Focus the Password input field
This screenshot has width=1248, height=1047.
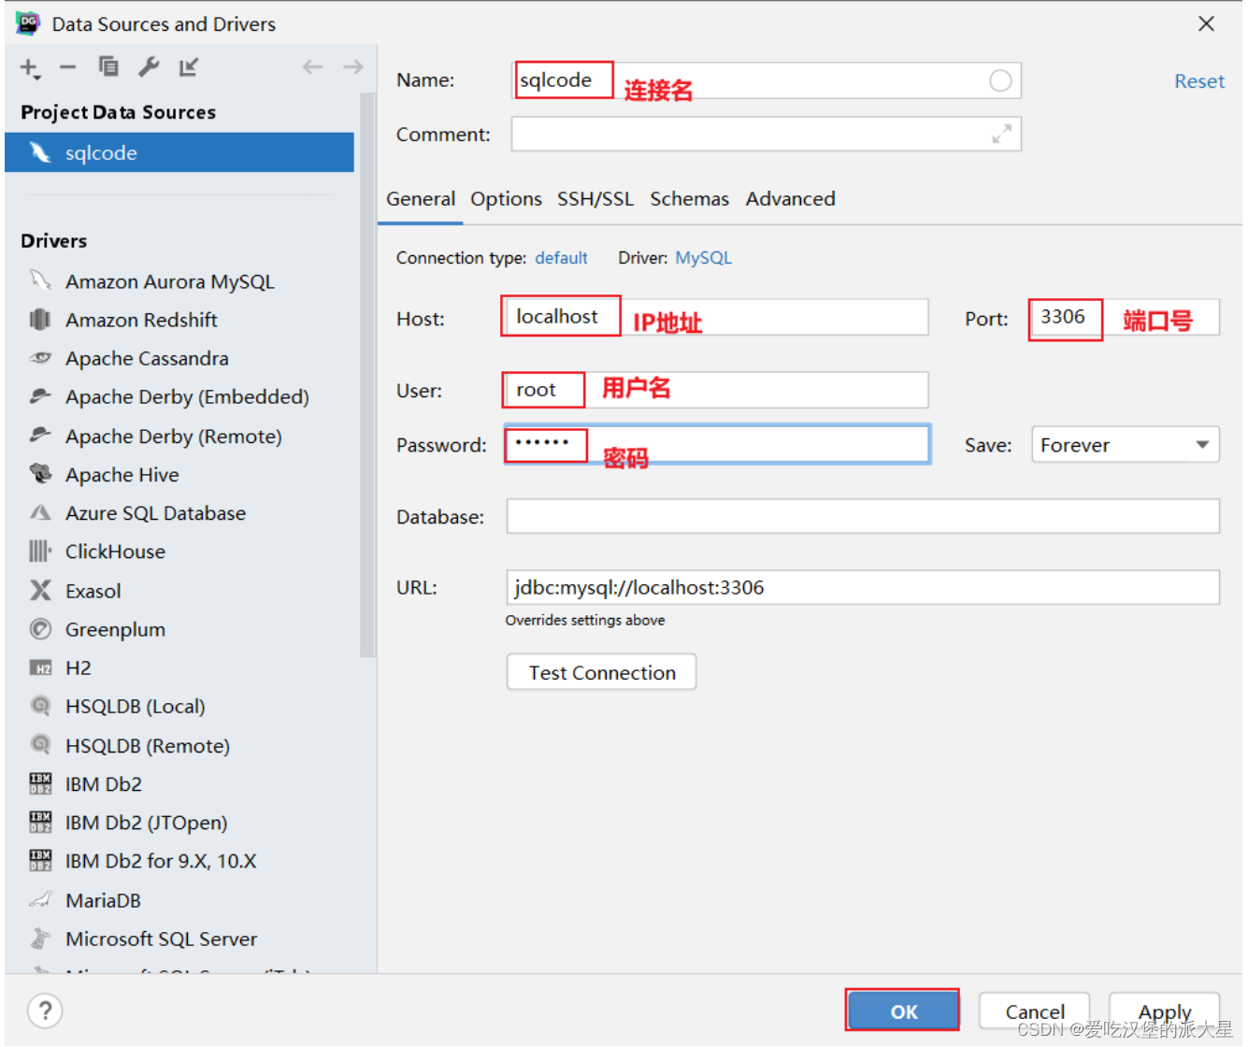click(717, 444)
